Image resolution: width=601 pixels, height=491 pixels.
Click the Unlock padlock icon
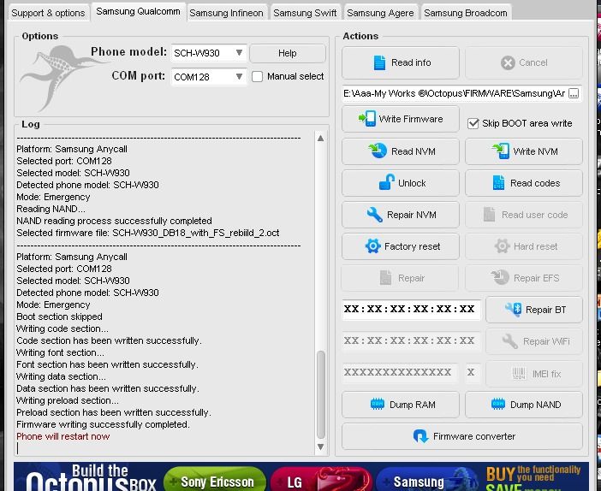386,182
